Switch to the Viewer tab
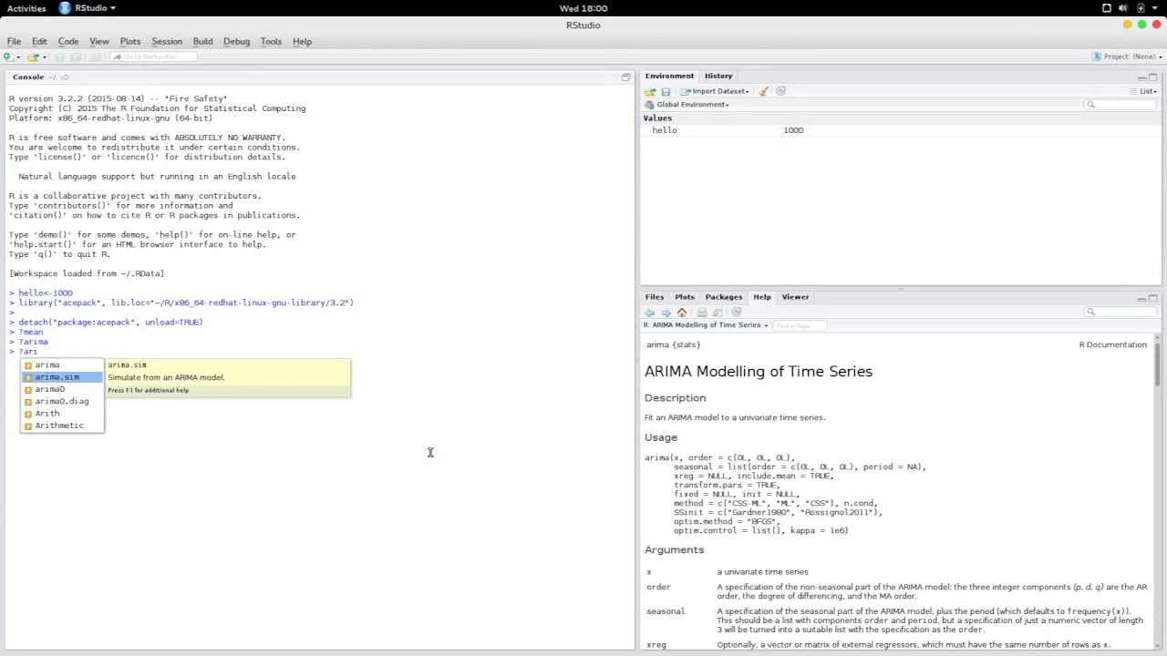Image resolution: width=1167 pixels, height=656 pixels. [x=795, y=297]
